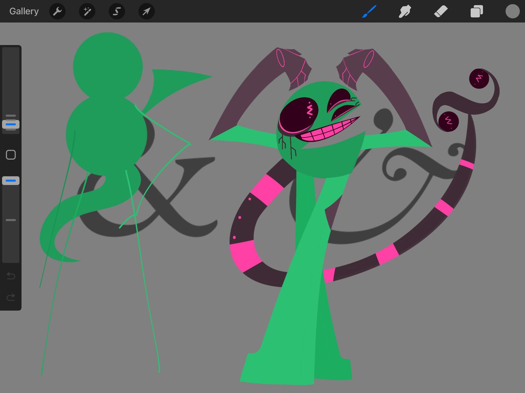Image resolution: width=525 pixels, height=393 pixels.
Task: Tap the square modify button in sidebar
Action: [11, 155]
